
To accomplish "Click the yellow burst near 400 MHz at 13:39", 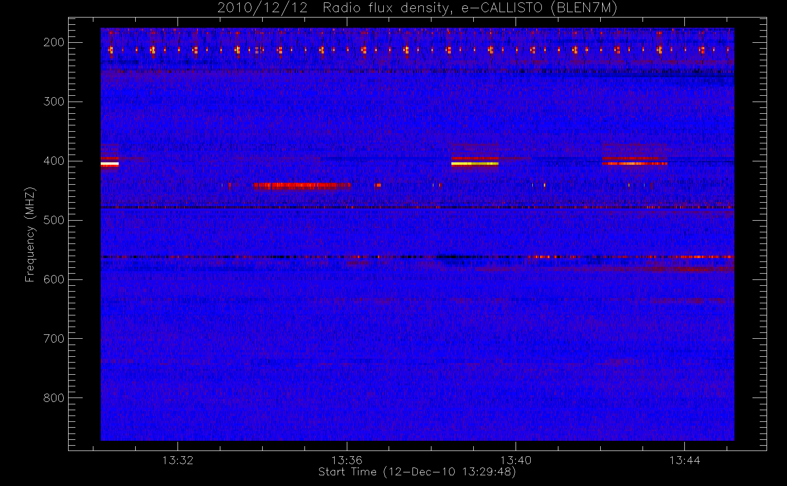I will (475, 164).
